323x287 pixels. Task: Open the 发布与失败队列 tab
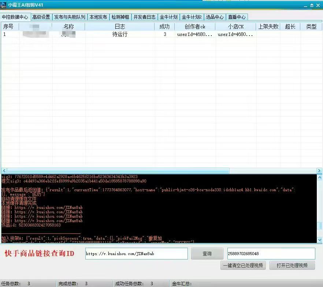(x=70, y=17)
